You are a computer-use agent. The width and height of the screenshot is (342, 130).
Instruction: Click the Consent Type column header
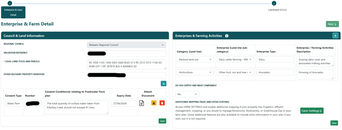tap(13, 96)
